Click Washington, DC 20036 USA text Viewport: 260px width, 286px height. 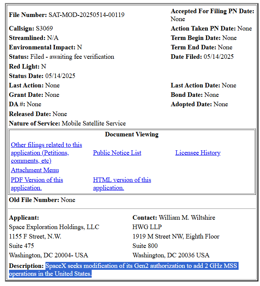171,255
